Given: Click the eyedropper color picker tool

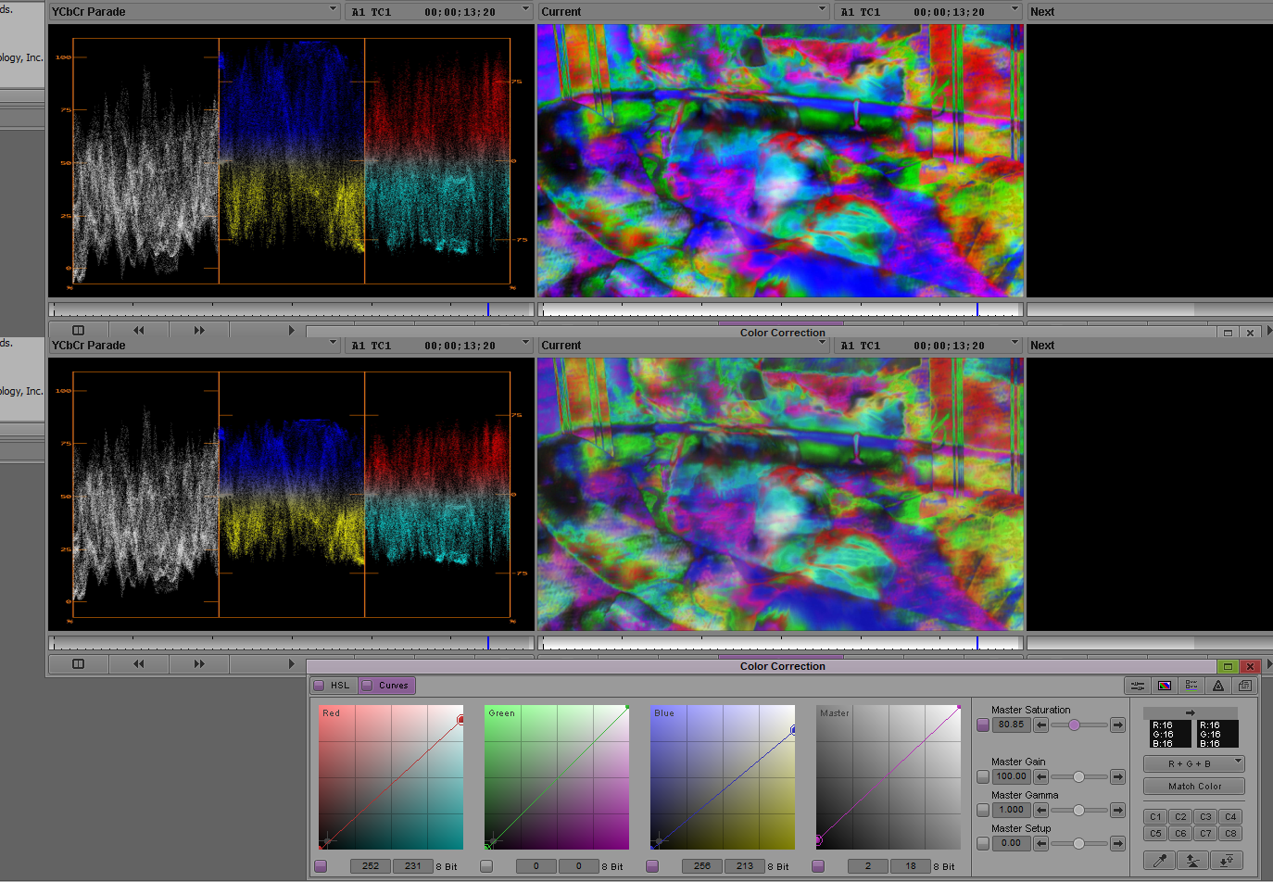Looking at the screenshot, I should 1159,861.
